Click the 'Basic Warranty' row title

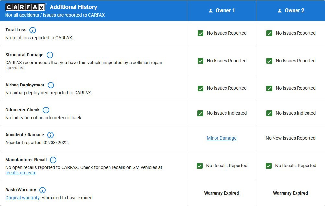21,190
